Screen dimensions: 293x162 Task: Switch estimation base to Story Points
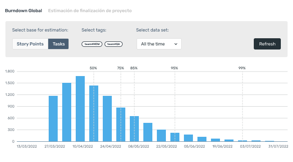30,44
